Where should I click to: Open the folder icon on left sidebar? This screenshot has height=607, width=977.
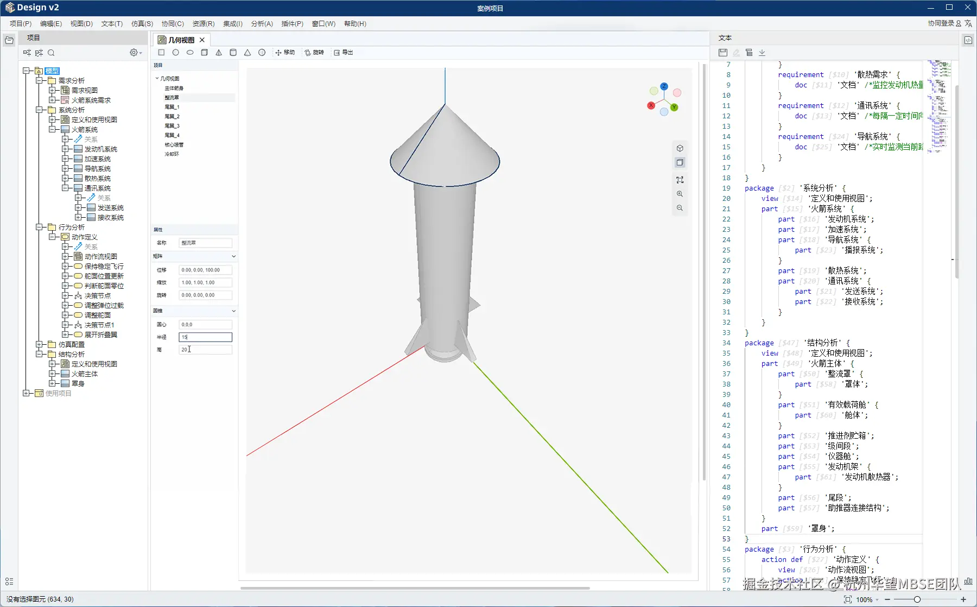pos(9,40)
